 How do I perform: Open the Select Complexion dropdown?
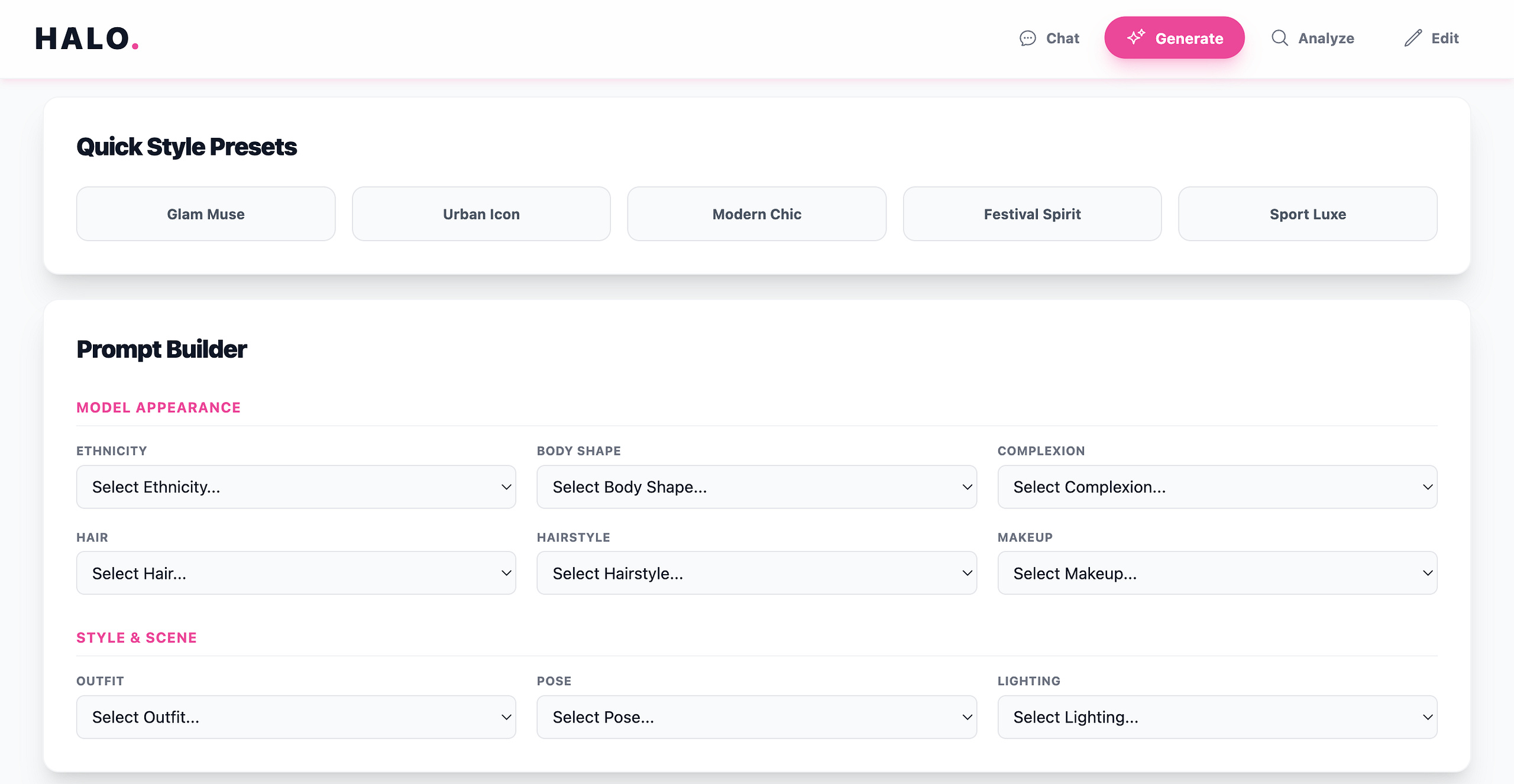[x=1218, y=487]
